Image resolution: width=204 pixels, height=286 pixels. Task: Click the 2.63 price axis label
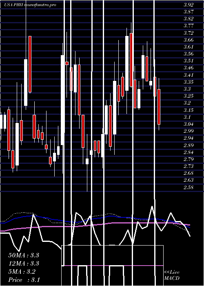pos(188,180)
